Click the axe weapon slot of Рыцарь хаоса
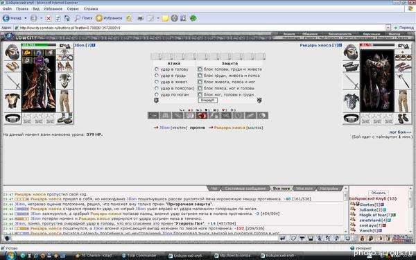416x260 pixels. (x=403, y=81)
